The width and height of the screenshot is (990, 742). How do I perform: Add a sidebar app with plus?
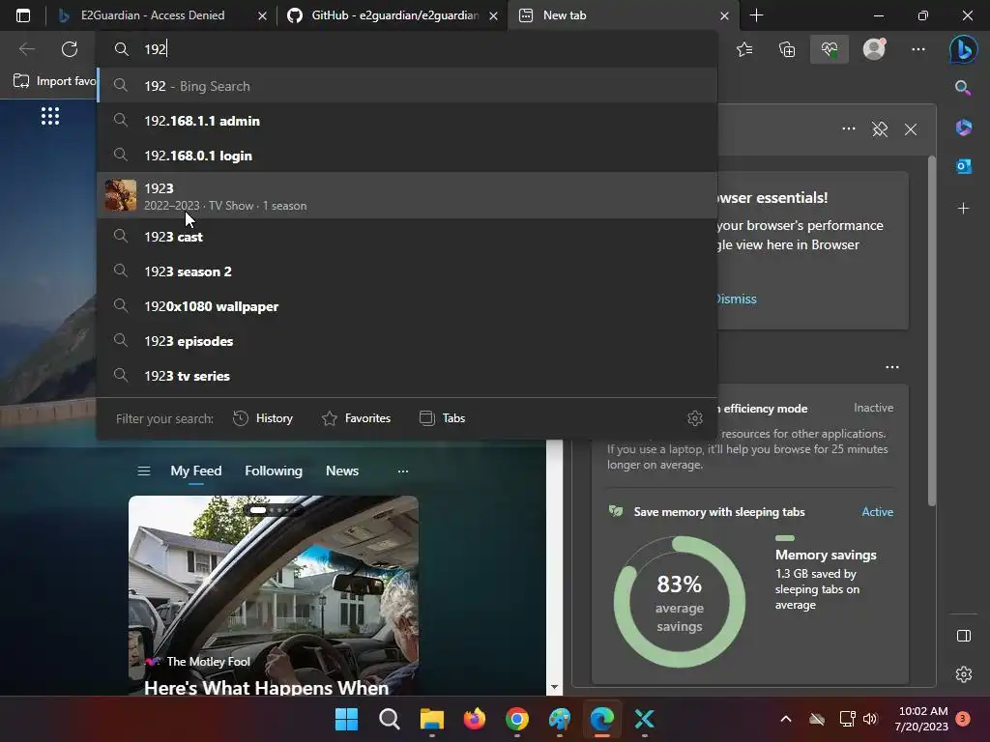tap(964, 208)
